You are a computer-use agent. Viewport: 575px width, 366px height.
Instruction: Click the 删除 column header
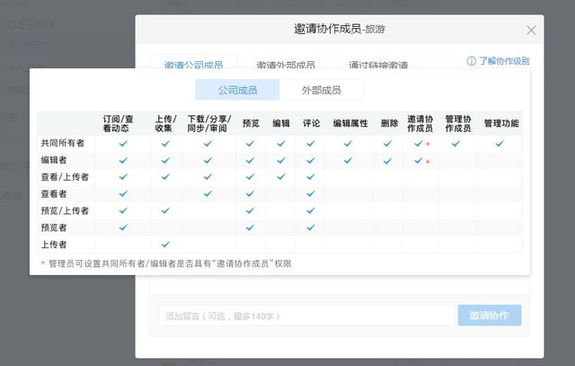pyautogui.click(x=389, y=123)
